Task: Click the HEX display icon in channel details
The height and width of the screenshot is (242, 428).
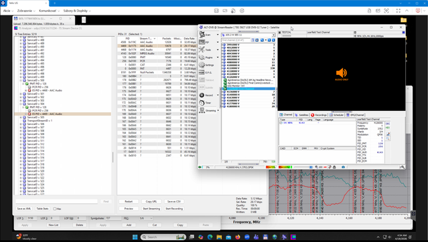Action: 388,128
